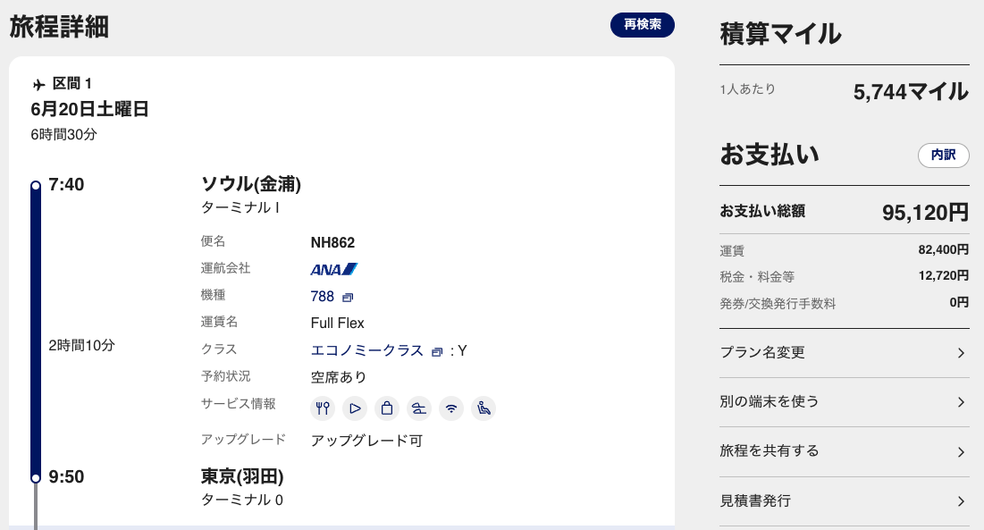Click the new-window icon beside エコノミークラス

(x=436, y=351)
